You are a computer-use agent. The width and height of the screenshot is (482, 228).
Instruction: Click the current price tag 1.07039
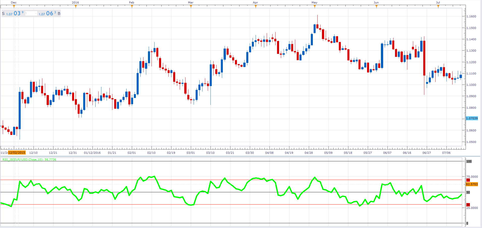472,118
